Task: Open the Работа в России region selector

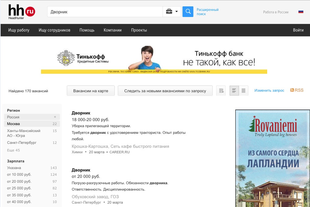Action: point(276,12)
